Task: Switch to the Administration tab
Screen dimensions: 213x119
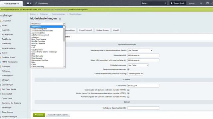Action: coord(11,4)
